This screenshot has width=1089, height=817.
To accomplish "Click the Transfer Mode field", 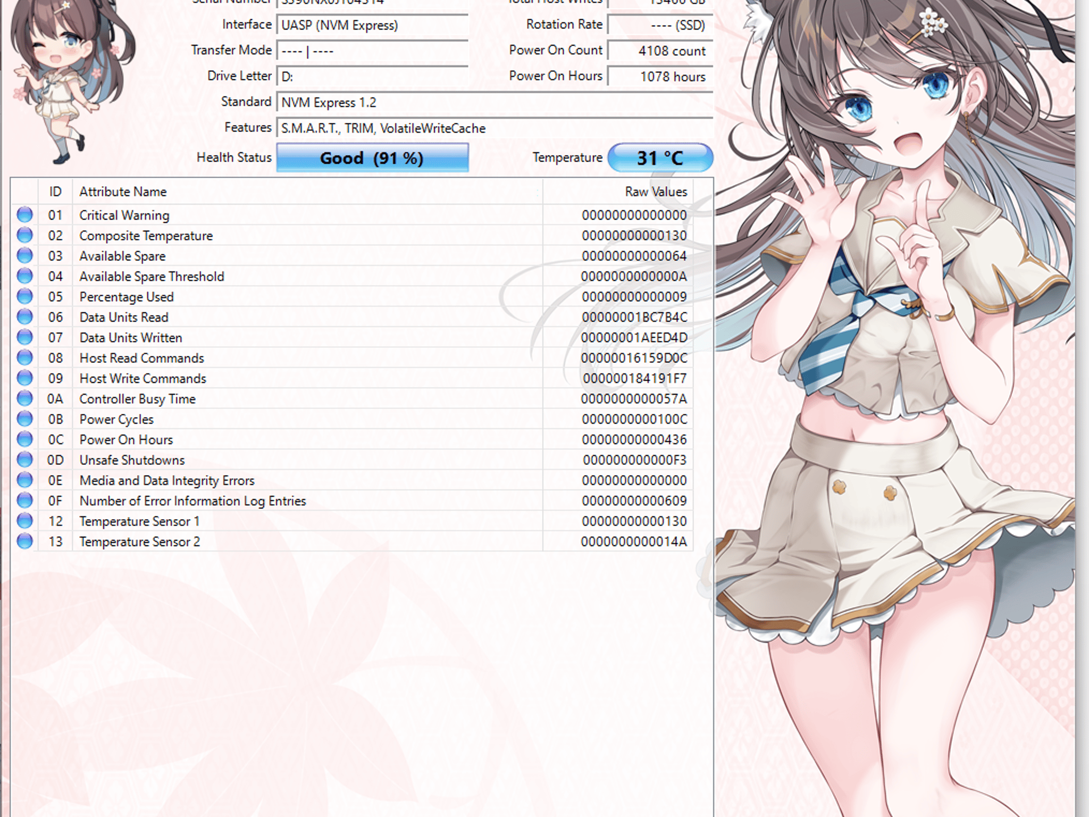I will pyautogui.click(x=372, y=51).
